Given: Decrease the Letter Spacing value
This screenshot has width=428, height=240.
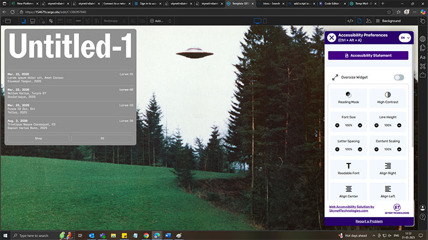Looking at the screenshot, I should tap(337, 149).
